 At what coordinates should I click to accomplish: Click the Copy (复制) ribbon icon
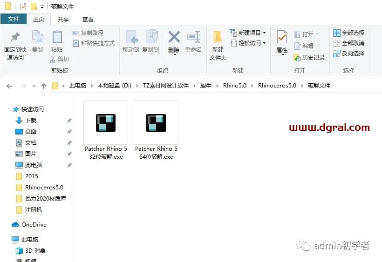tap(37, 37)
